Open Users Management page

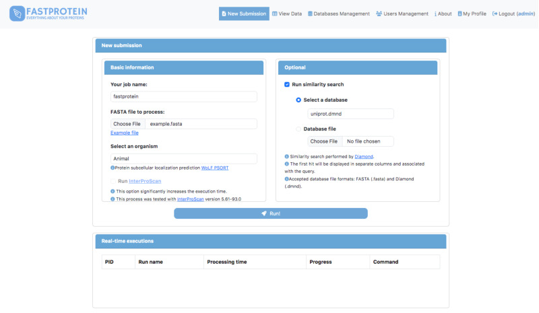[x=402, y=13]
